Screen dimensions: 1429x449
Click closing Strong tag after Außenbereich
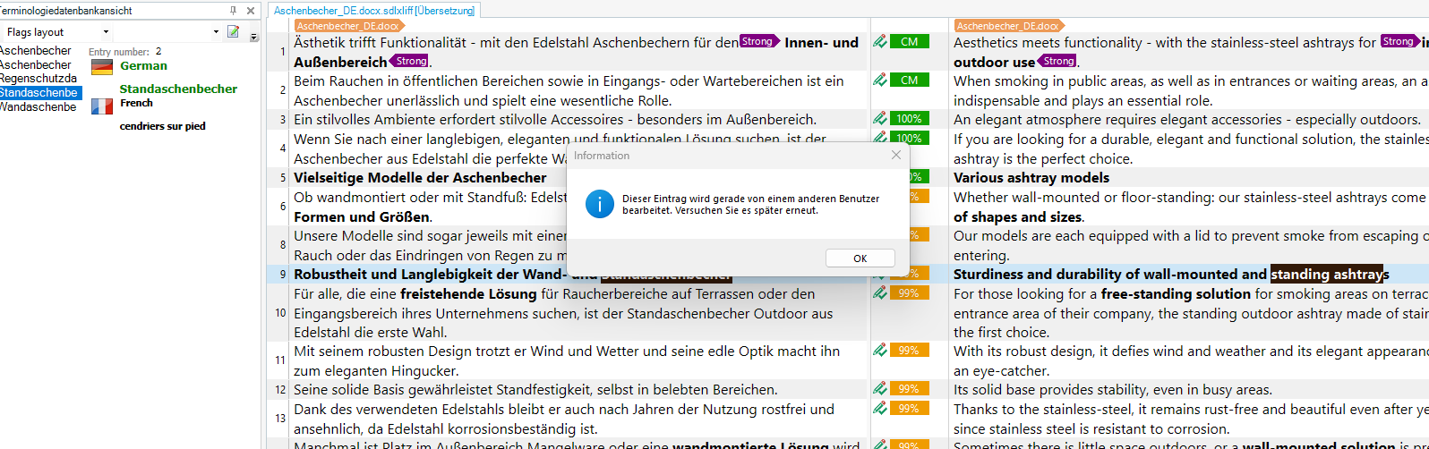tap(409, 61)
